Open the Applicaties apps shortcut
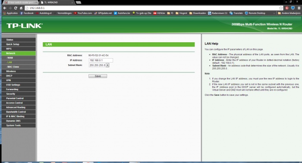The image size is (302, 163). (x=10, y=13)
